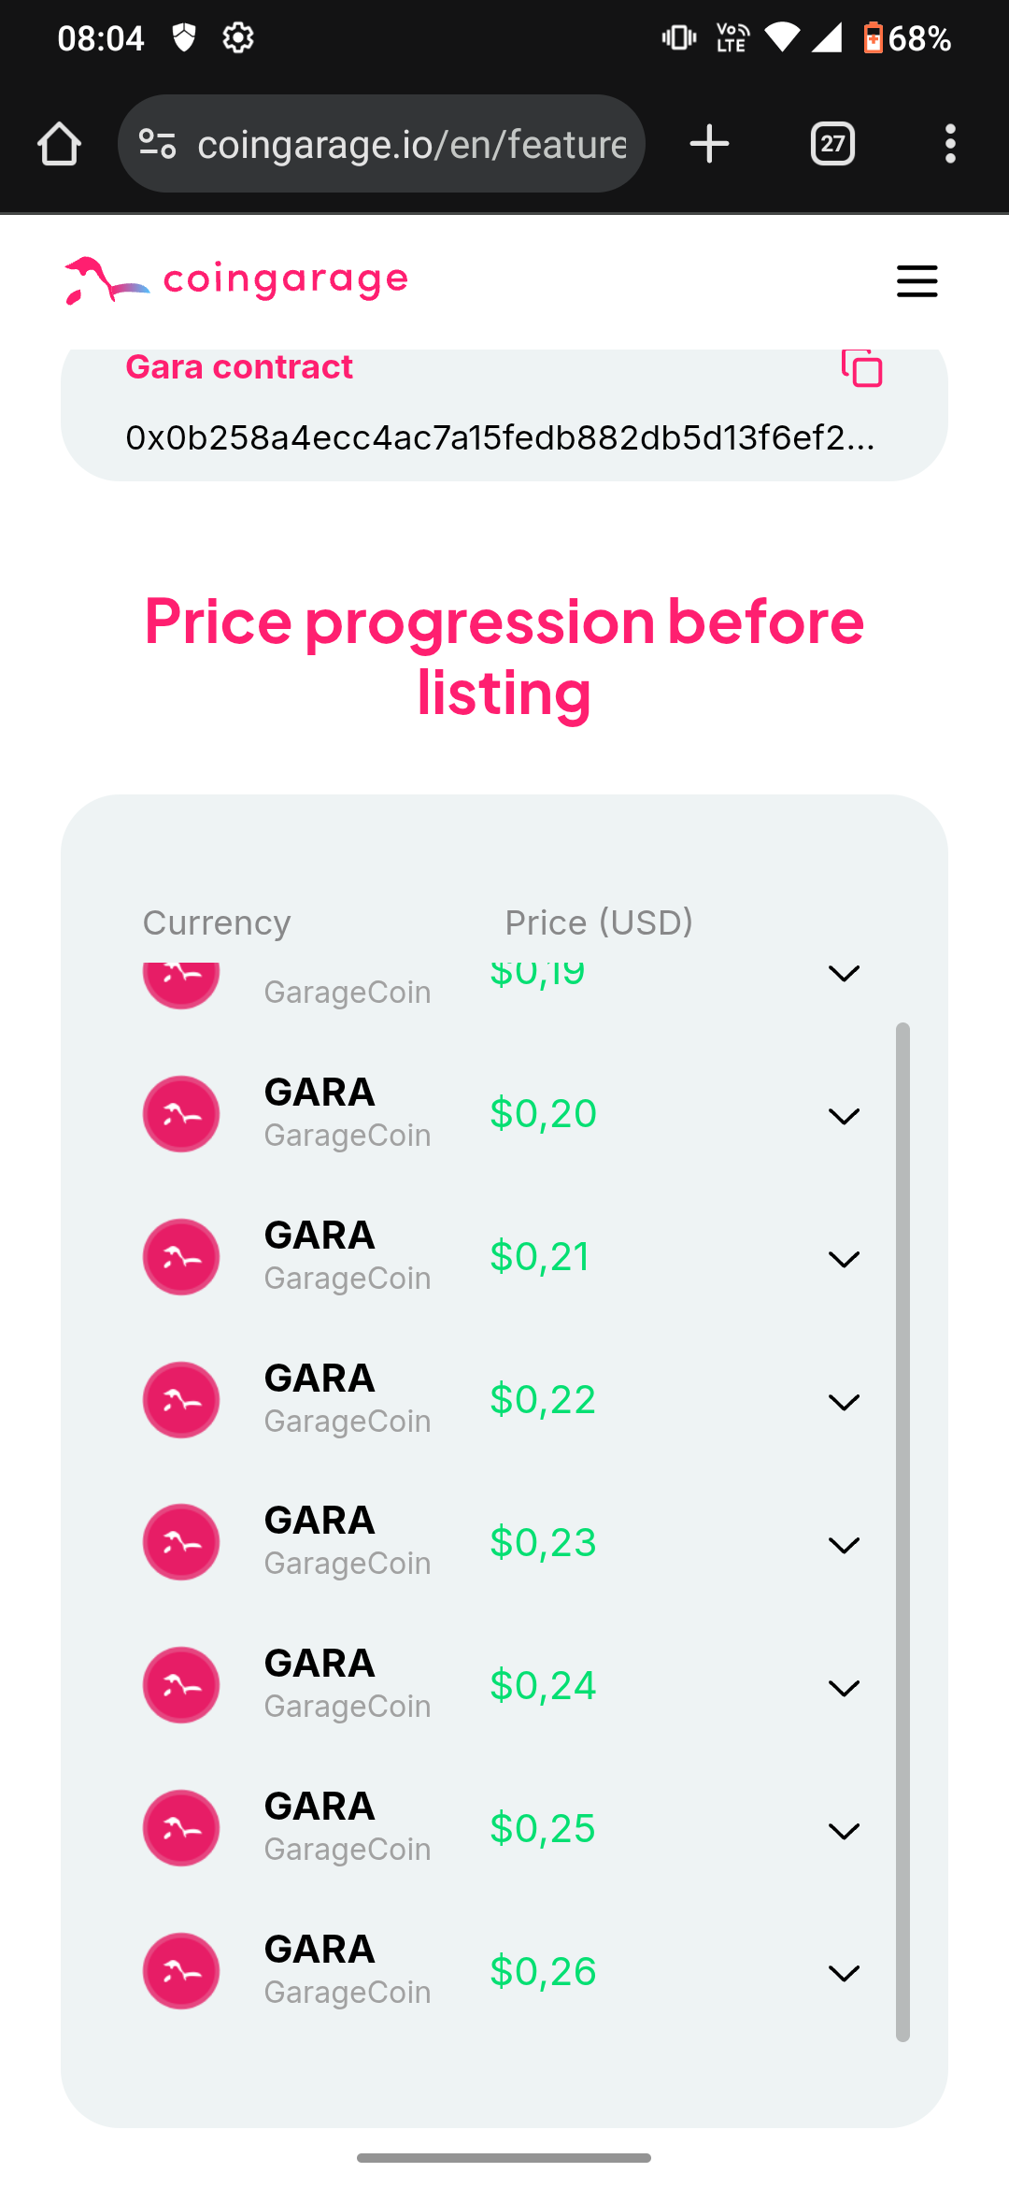Expand the $0,26 GARA price row

click(x=844, y=1973)
